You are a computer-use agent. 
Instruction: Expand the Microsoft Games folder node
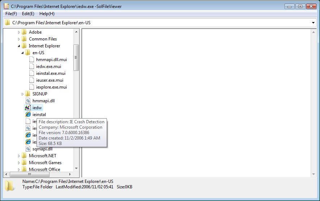(x=19, y=163)
